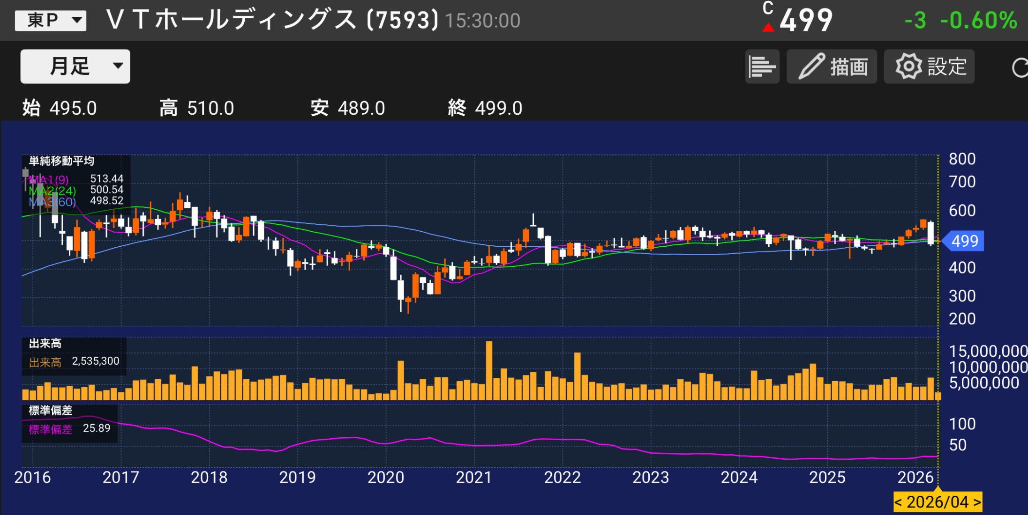Toggle the MA1(9) moving average line

coord(48,180)
